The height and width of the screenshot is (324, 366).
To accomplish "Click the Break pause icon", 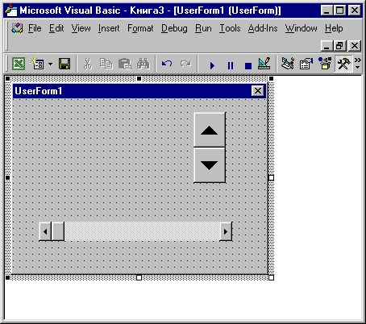I will pyautogui.click(x=231, y=65).
